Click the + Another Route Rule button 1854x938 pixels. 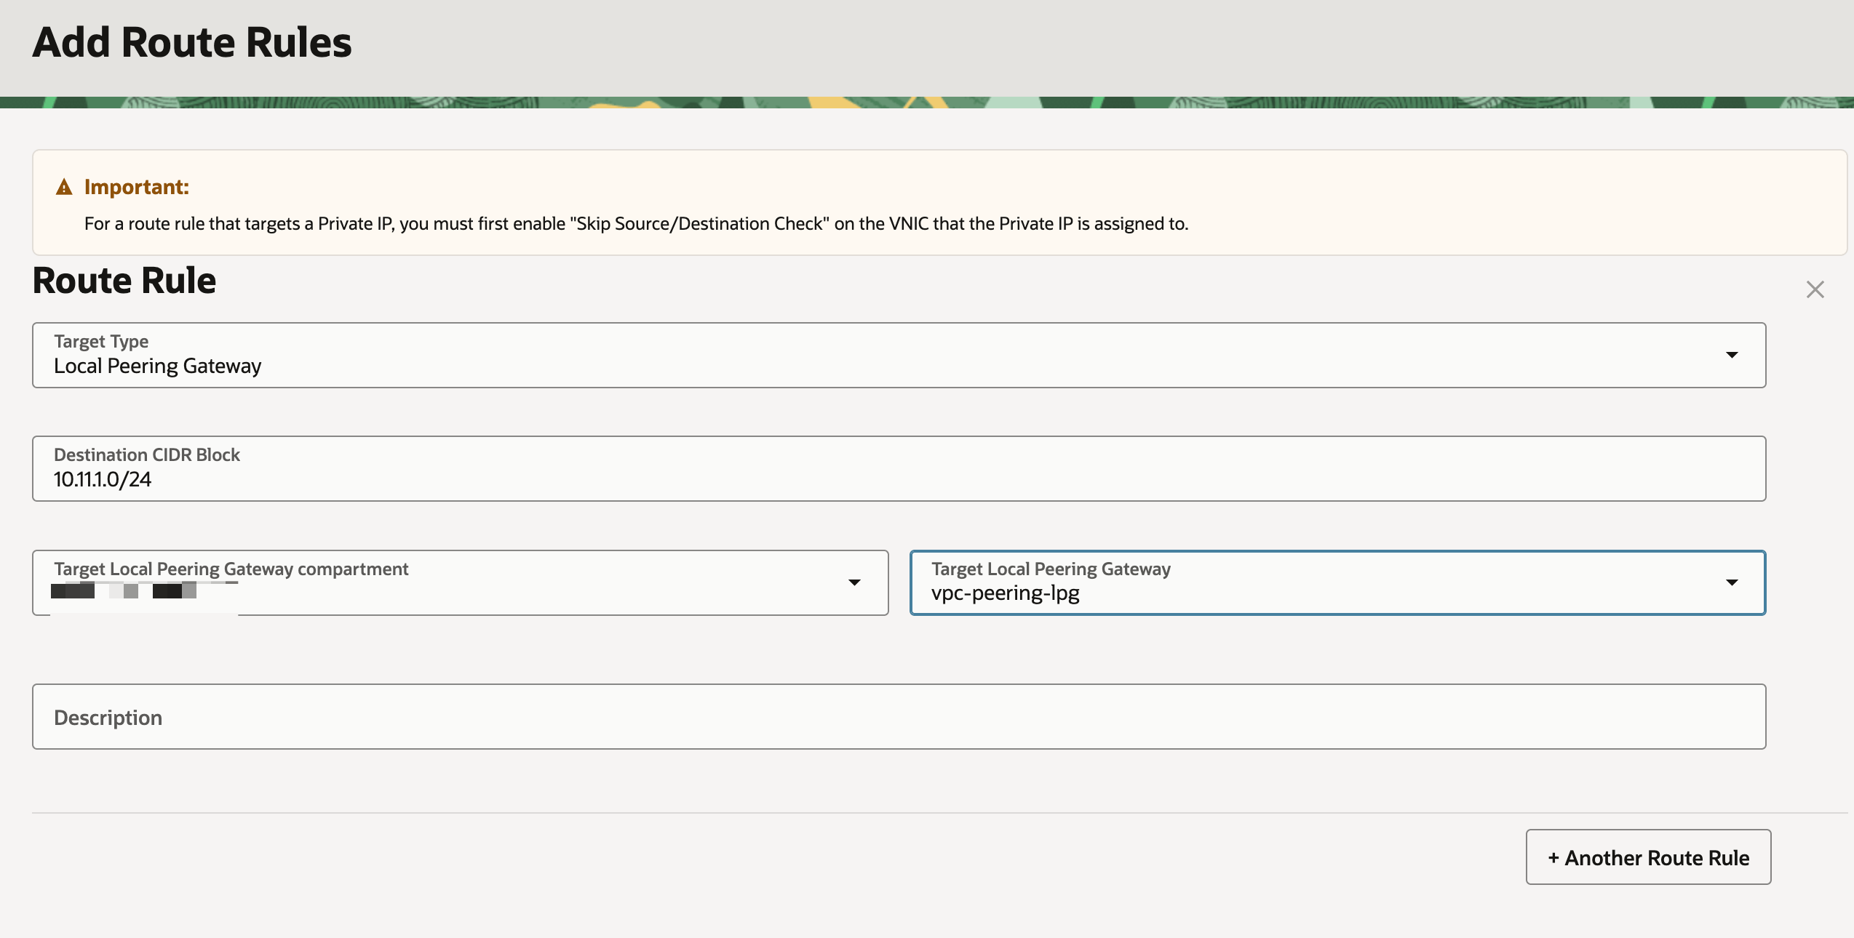click(x=1648, y=857)
